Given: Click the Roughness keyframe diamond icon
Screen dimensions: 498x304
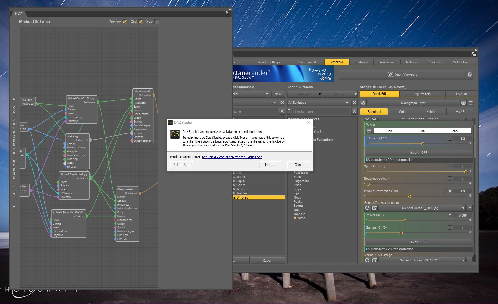Looking at the screenshot, I should pos(450,179).
